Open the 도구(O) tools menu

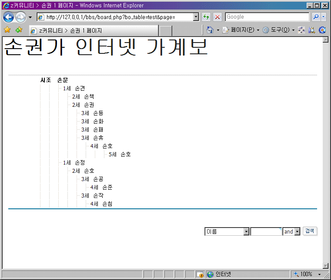278,30
